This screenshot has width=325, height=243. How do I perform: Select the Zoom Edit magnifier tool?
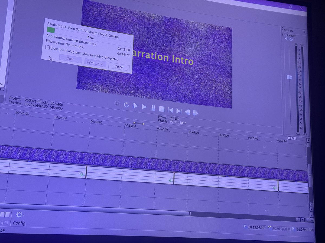coord(312,221)
